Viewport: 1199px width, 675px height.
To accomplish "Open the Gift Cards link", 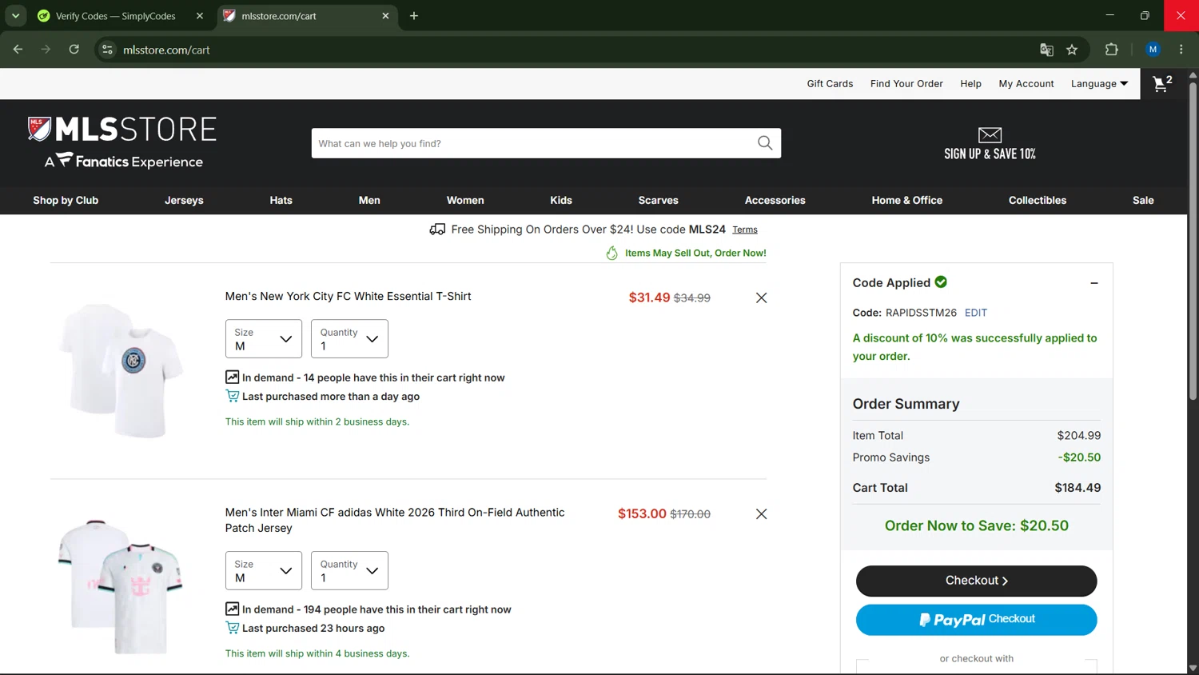I will [830, 83].
